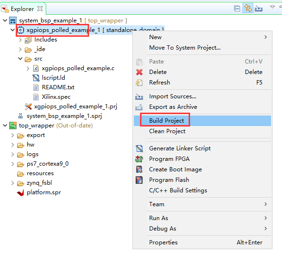Image resolution: width=282 pixels, height=253 pixels.
Task: Open the Explorer view menu triangle
Action: (272, 7)
